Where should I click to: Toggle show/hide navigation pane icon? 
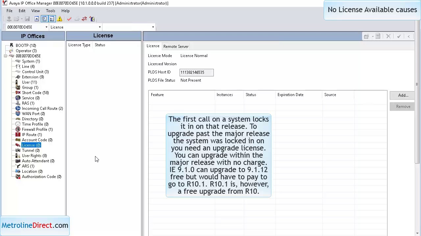point(44,19)
